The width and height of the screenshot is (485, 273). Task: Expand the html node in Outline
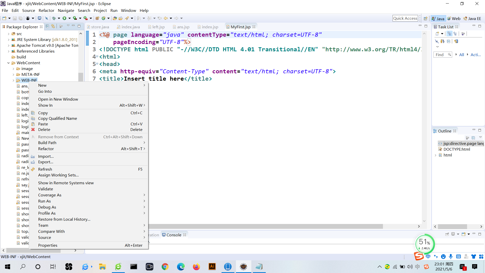(x=435, y=155)
